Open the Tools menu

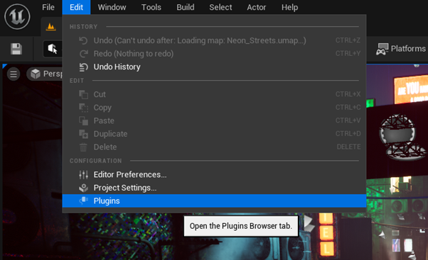pyautogui.click(x=151, y=7)
